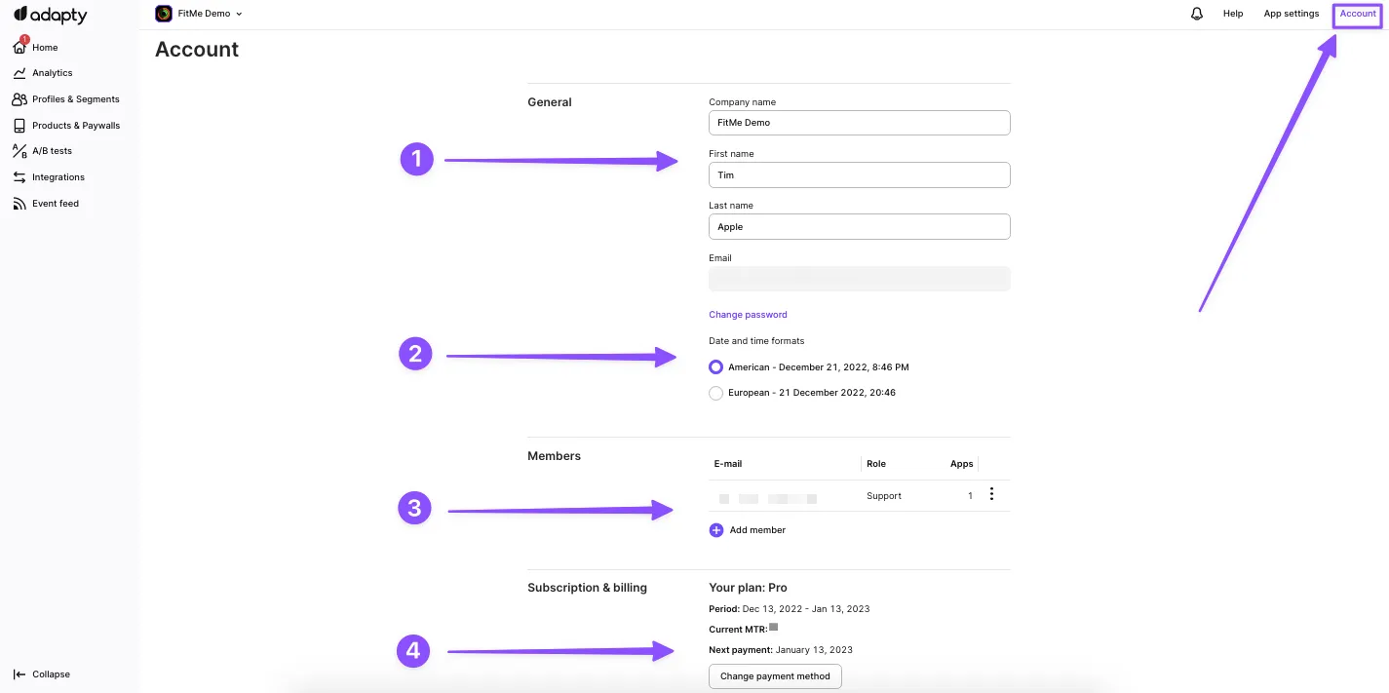Click the Change payment method button
The width and height of the screenshot is (1389, 693).
pos(775,676)
